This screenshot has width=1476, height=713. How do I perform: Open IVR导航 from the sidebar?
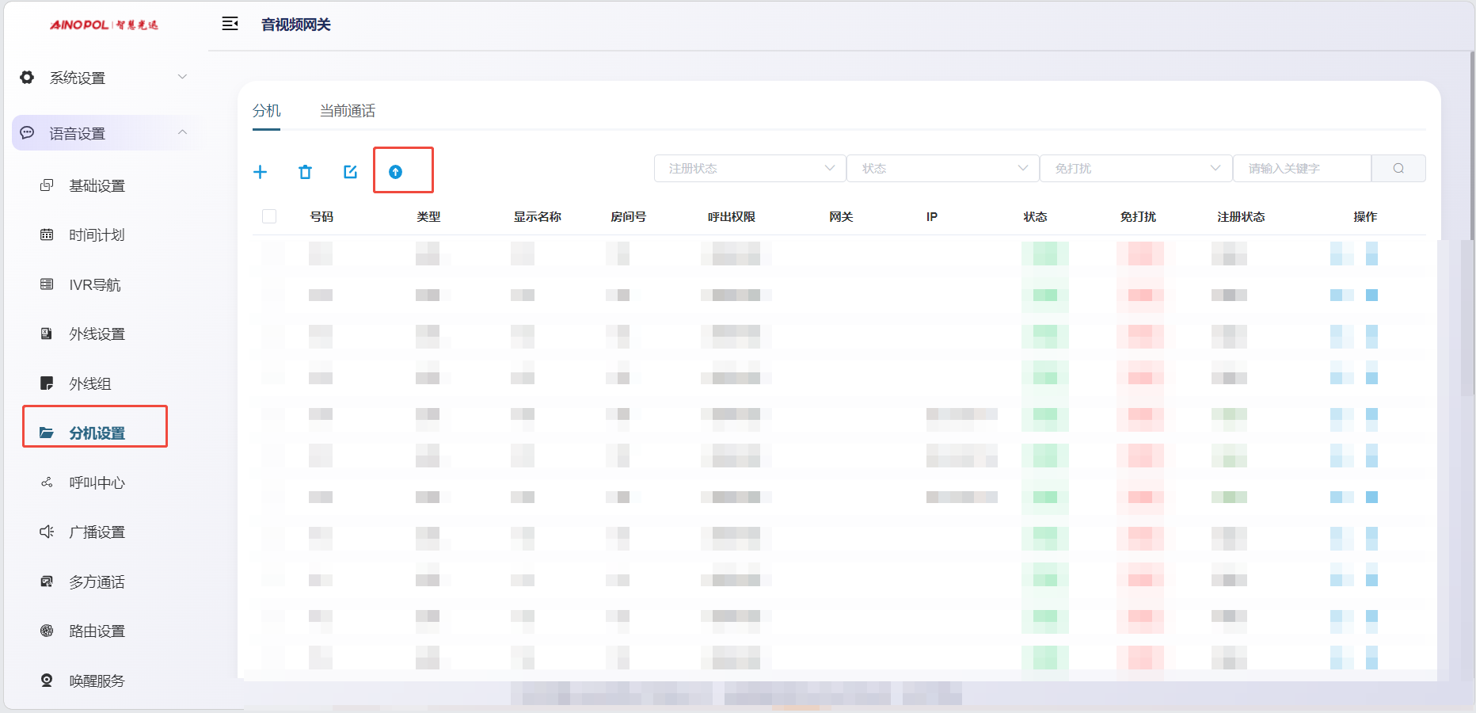tap(94, 284)
